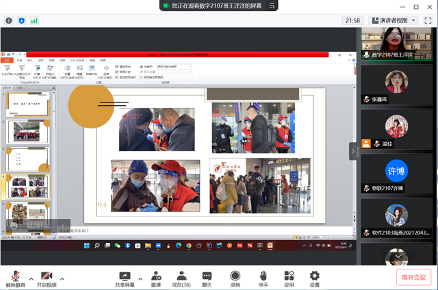Viewport: 438px width, 290px height.
Task: Enable Use Presenter View (使用演示者视图) checkbox
Action: (x=141, y=77)
